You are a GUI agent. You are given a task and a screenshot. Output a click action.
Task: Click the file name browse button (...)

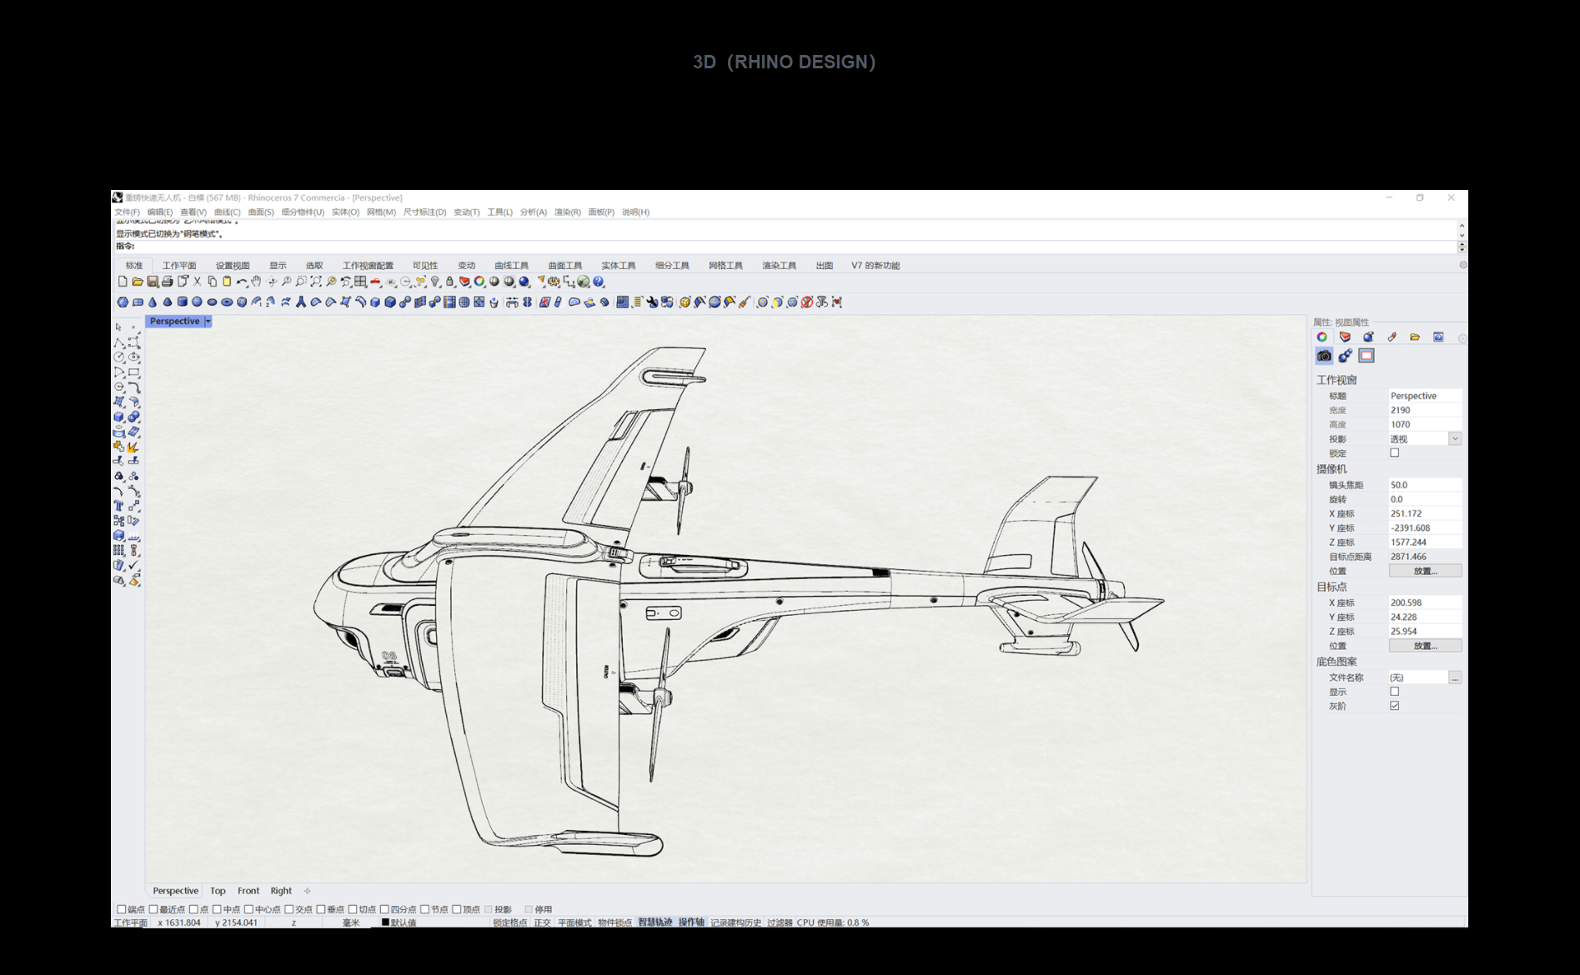tap(1456, 677)
